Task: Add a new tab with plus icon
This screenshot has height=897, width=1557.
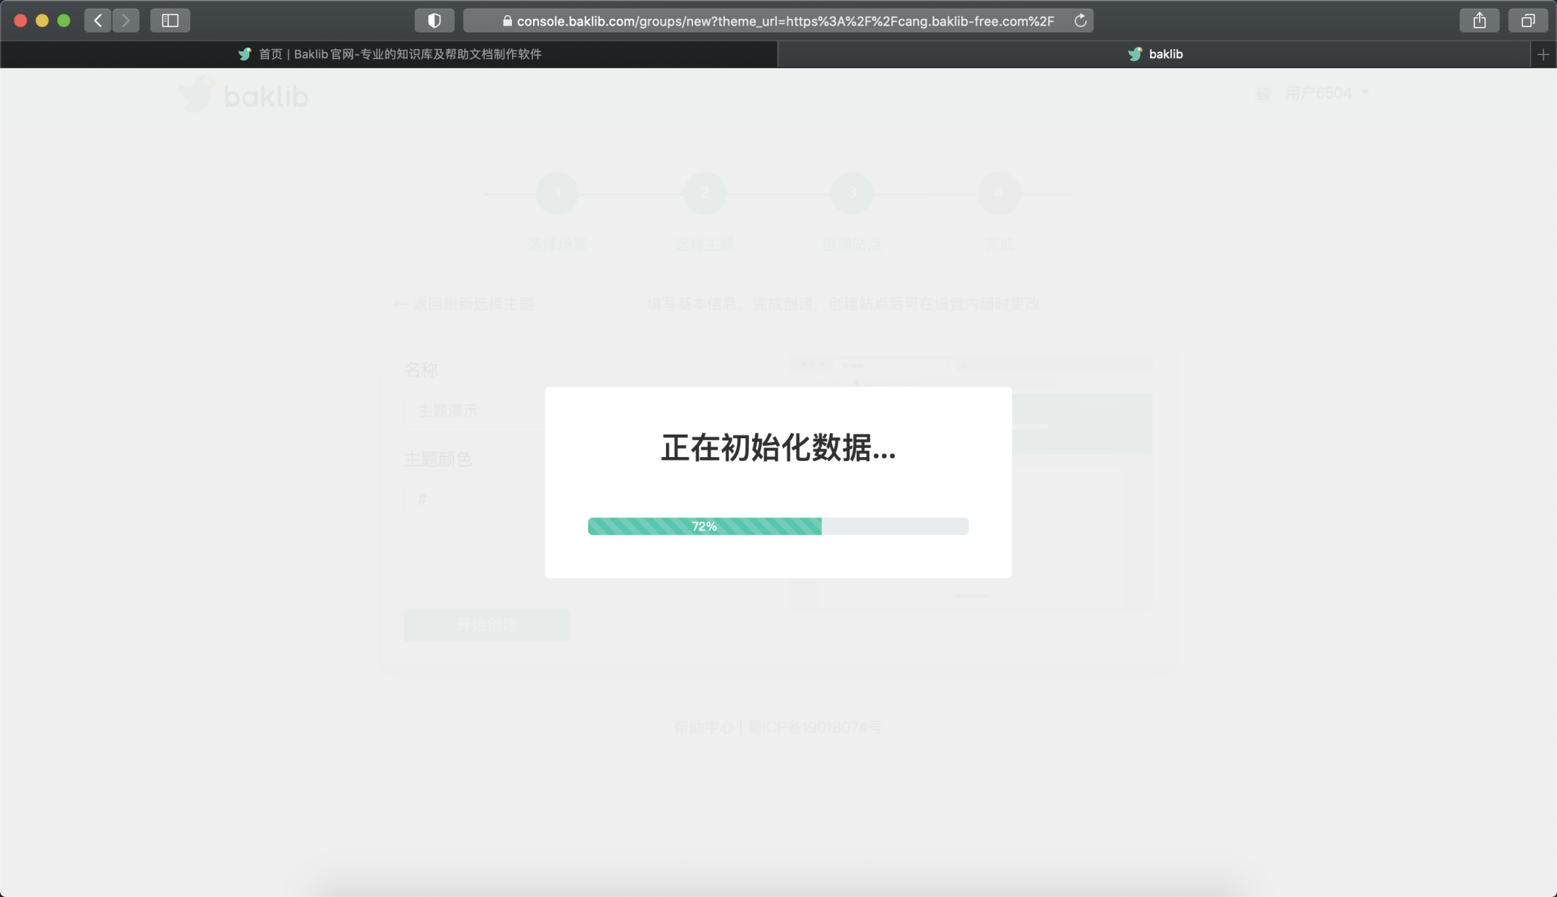Action: (1543, 54)
